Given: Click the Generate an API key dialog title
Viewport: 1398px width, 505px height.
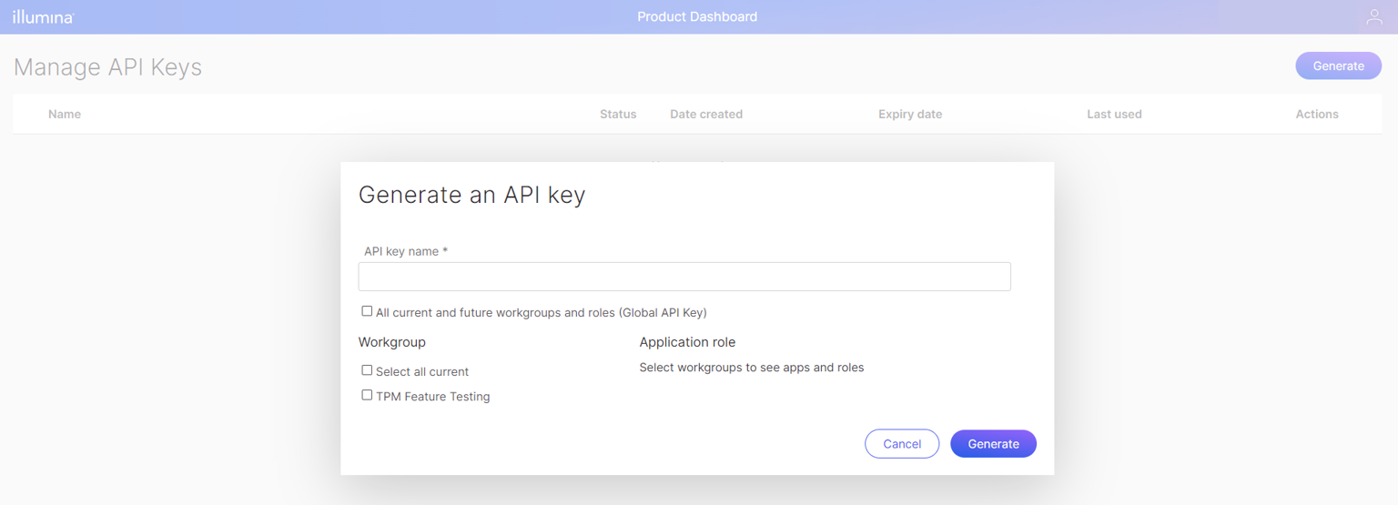Looking at the screenshot, I should tap(471, 195).
